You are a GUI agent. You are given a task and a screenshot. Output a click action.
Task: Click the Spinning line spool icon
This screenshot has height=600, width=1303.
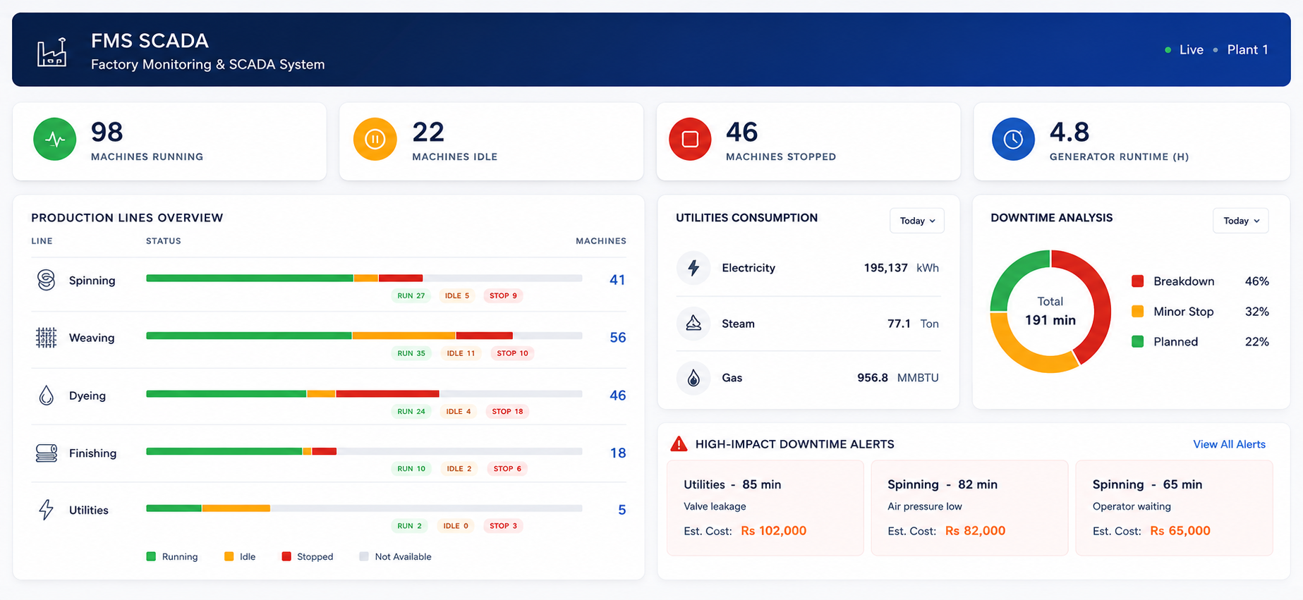(x=46, y=280)
